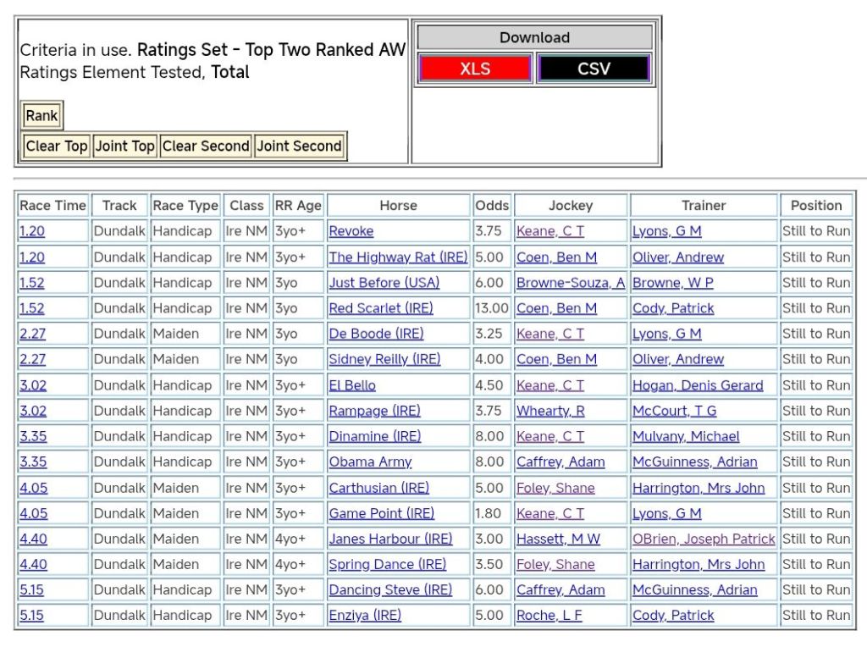Select the Clear Top filter
The image size is (867, 647).
click(x=57, y=147)
